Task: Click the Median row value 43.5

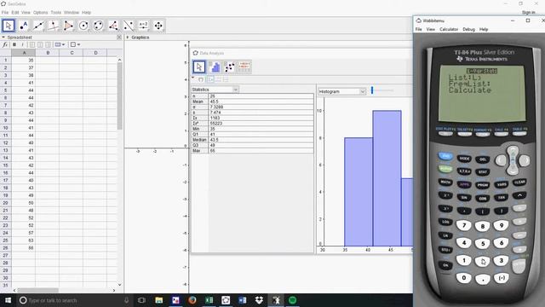Action: pyautogui.click(x=261, y=140)
